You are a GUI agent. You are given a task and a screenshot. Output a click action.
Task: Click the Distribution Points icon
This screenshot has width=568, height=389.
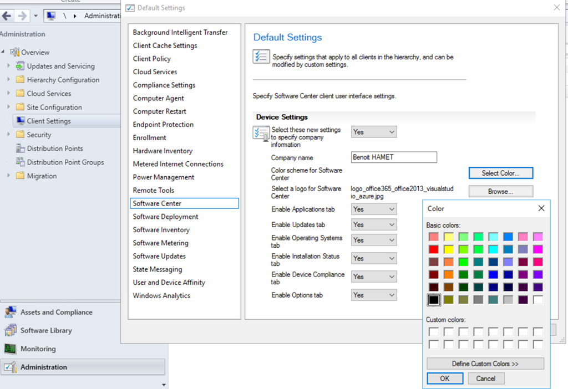21,149
